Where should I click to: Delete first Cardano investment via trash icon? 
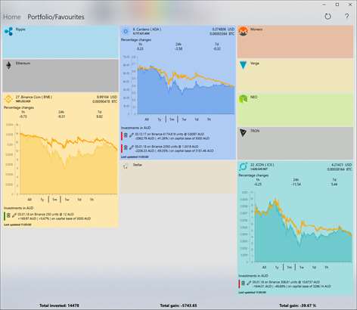[x=126, y=135]
